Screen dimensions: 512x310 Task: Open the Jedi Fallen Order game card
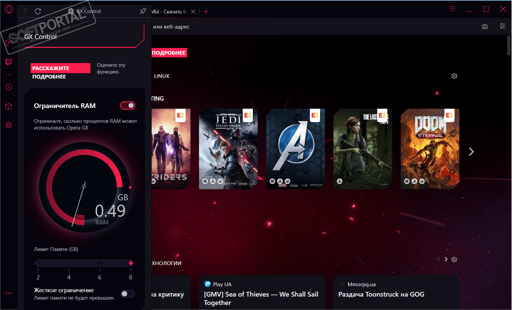pyautogui.click(x=228, y=149)
